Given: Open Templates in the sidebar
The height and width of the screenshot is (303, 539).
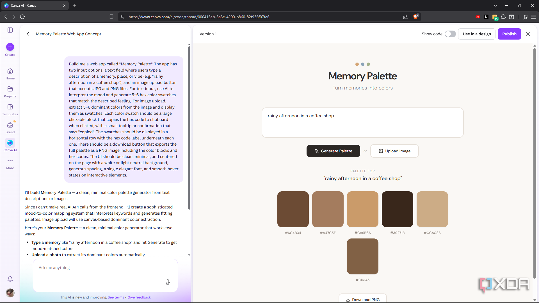Looking at the screenshot, I should 10,110.
